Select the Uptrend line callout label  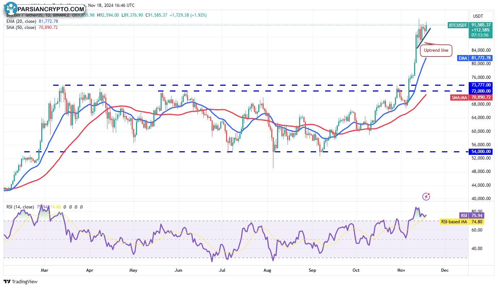pos(436,50)
